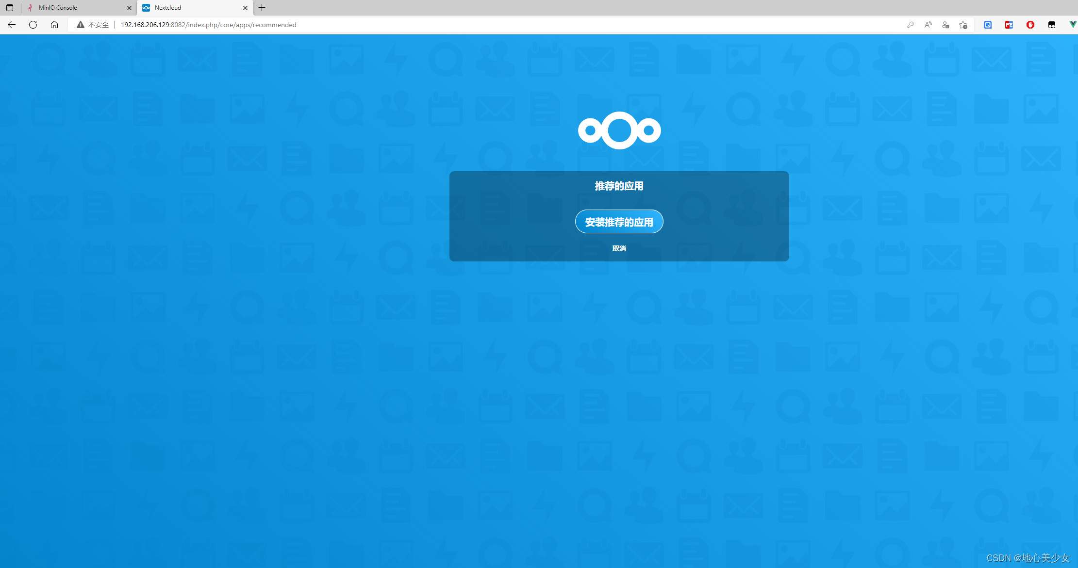
Task: Click the 取消 cancel link
Action: [x=619, y=248]
